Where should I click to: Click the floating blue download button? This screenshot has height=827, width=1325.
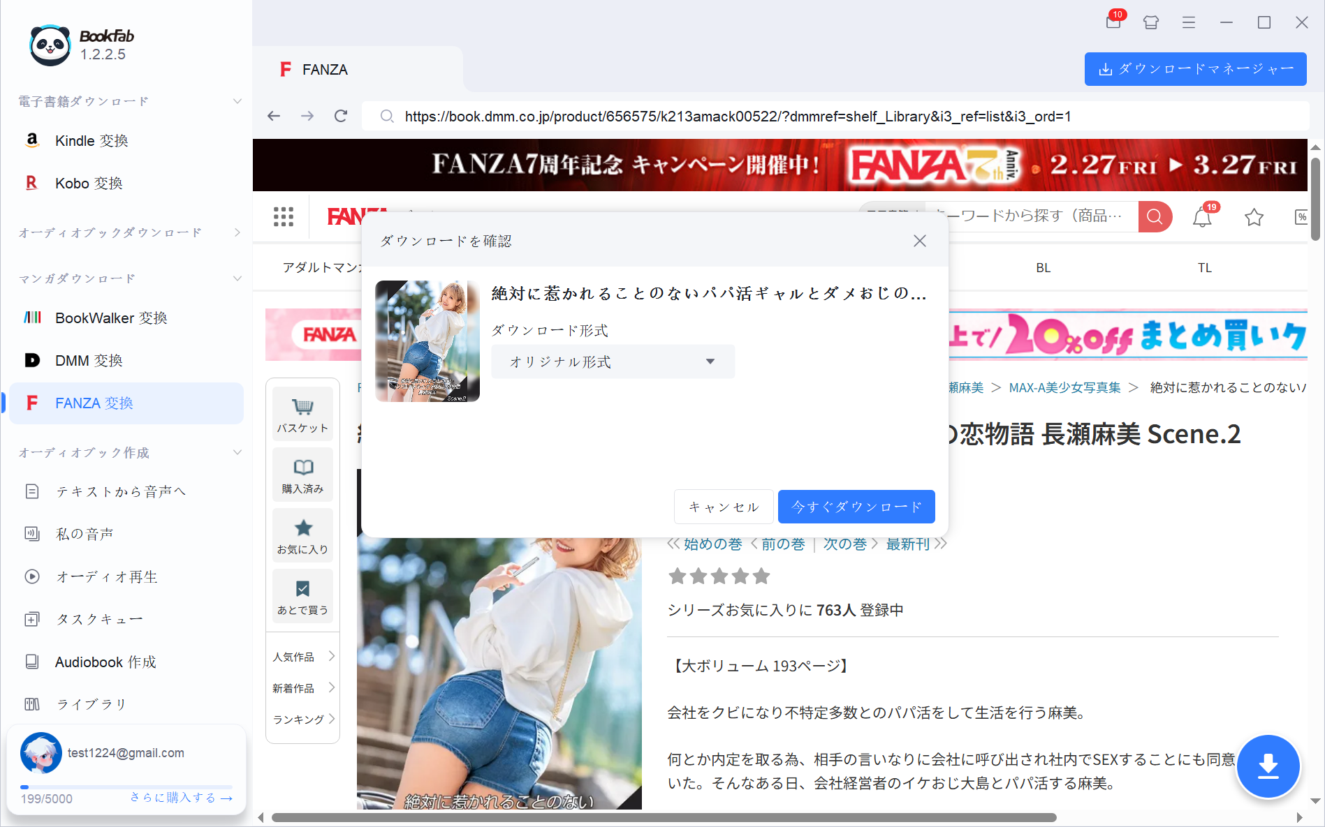[1268, 766]
